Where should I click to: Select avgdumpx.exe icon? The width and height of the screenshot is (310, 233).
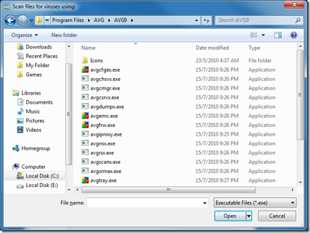click(x=85, y=106)
